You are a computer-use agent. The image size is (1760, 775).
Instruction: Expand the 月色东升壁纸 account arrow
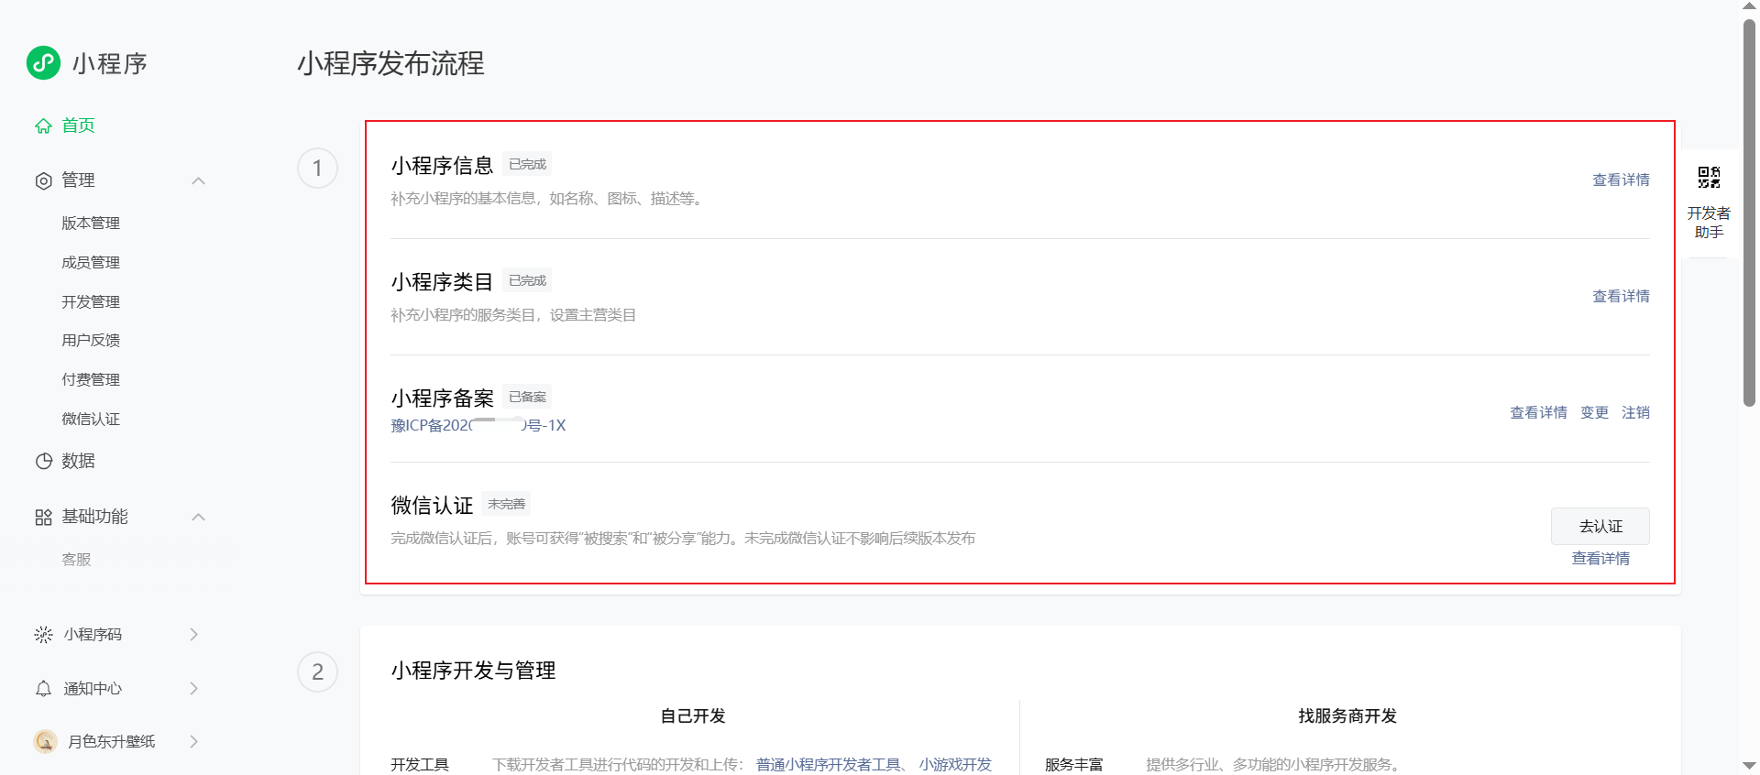[193, 741]
